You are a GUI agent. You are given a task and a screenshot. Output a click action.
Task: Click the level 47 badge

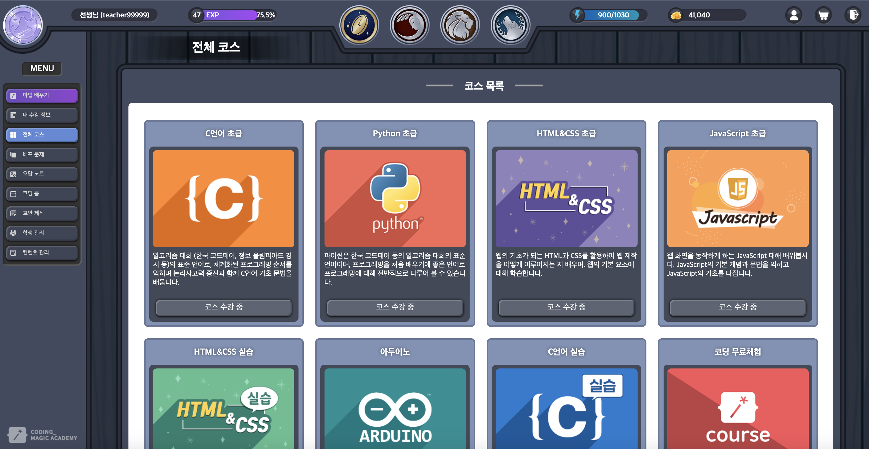[197, 15]
